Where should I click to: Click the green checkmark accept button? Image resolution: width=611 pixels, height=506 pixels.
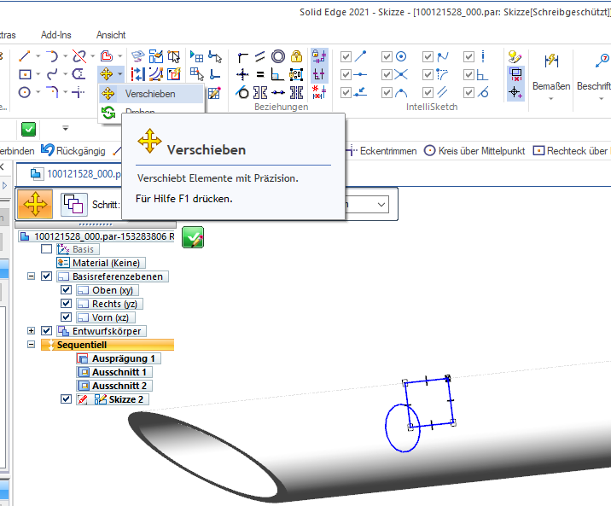pyautogui.click(x=28, y=129)
